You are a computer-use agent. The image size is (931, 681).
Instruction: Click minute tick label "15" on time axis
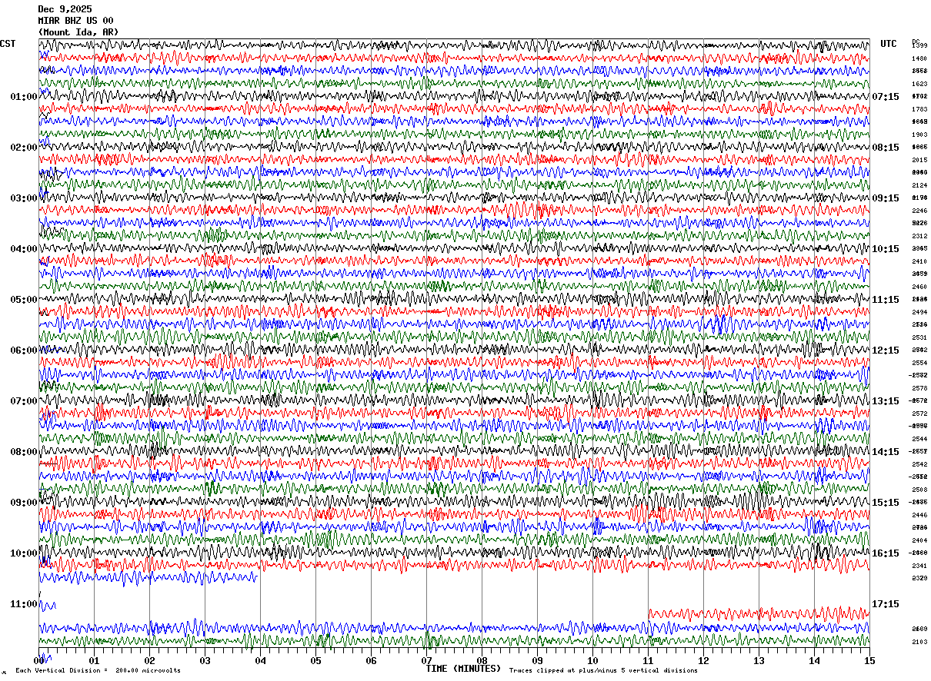(869, 660)
